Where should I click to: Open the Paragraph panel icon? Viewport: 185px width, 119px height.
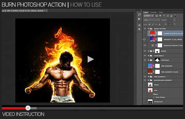click(139, 29)
